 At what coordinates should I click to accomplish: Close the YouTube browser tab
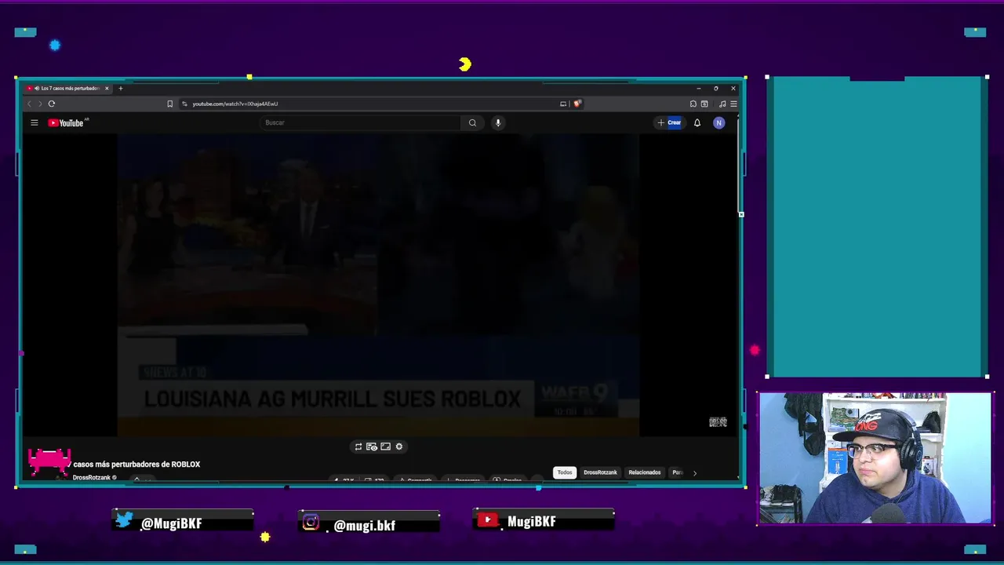(107, 88)
